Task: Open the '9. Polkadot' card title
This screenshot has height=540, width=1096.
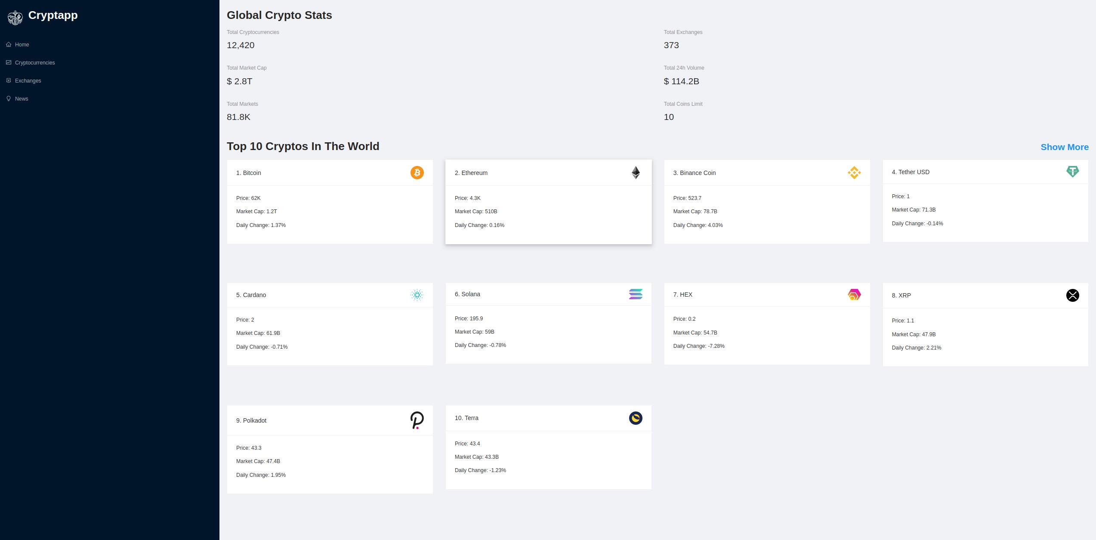Action: click(x=251, y=420)
